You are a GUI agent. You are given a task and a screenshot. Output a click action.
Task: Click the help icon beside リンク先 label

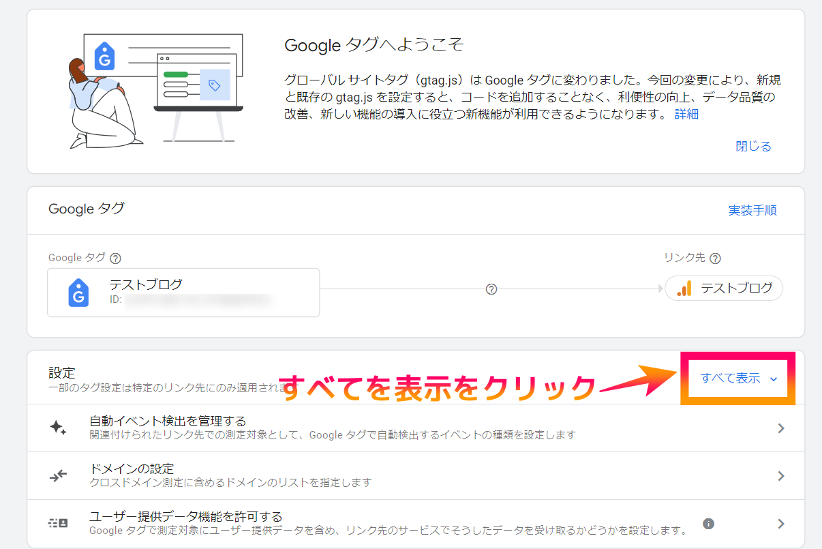click(715, 258)
